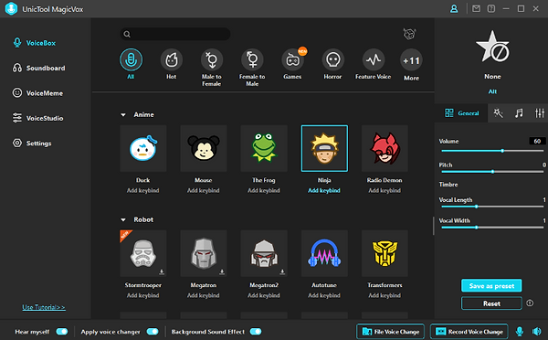Viewport: 548px width, 340px height.
Task: Click the Volume value field showing 60
Action: 537,141
